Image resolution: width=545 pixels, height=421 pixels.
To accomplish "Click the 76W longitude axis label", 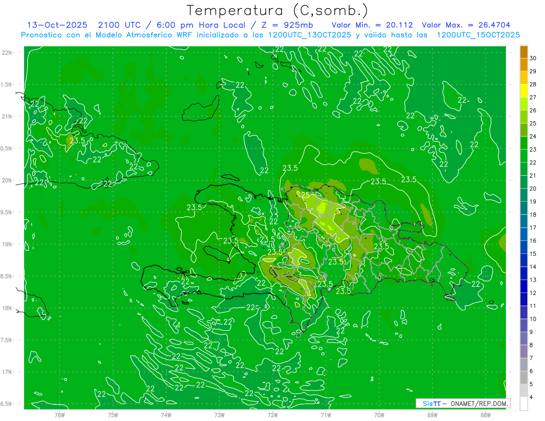I will pyautogui.click(x=59, y=415).
